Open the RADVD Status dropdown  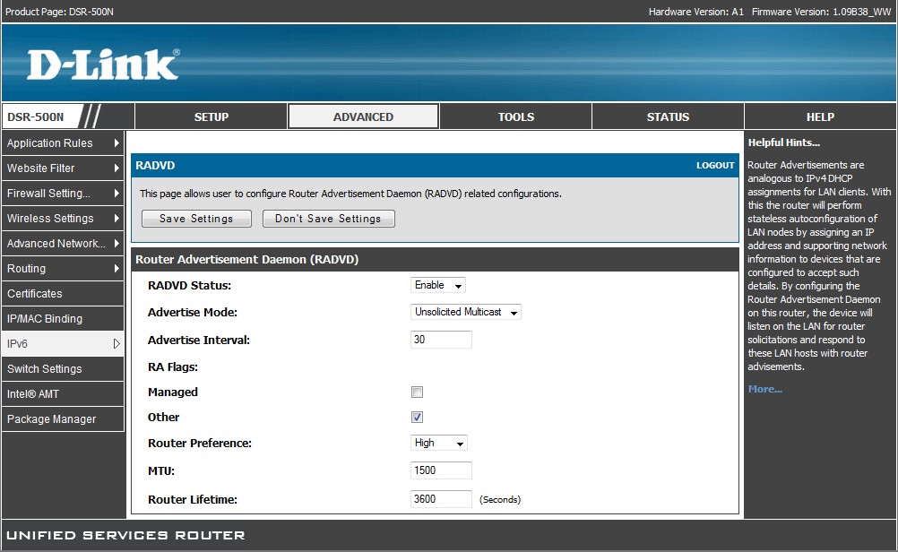tap(438, 286)
